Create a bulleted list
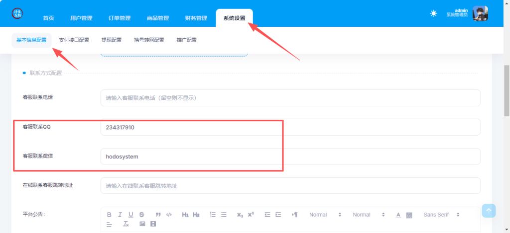The image size is (510, 233). (x=224, y=215)
